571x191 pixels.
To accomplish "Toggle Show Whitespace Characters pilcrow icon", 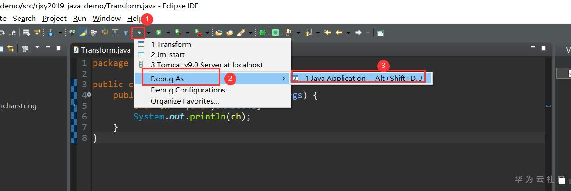I will pyautogui.click(x=126, y=33).
